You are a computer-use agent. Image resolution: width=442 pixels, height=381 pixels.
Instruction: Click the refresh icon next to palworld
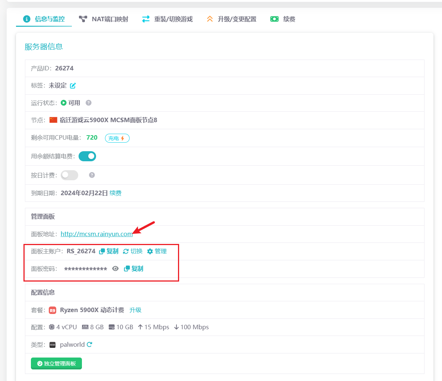(x=89, y=345)
